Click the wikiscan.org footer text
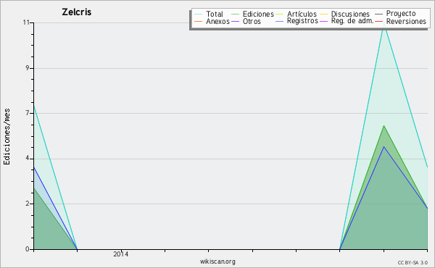The image size is (435, 268). [217, 261]
